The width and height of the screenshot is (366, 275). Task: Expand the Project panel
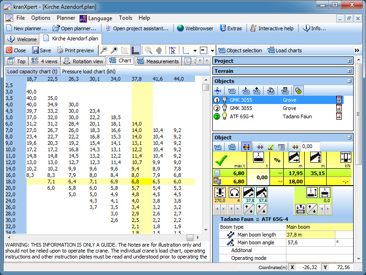tap(350, 61)
